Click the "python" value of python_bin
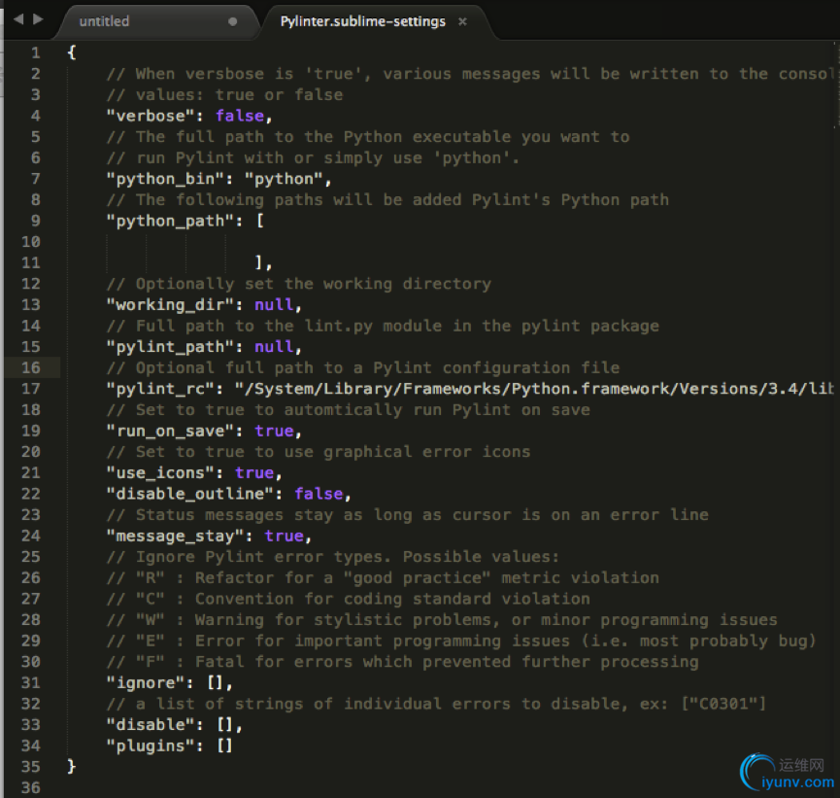840x798 pixels. [284, 179]
